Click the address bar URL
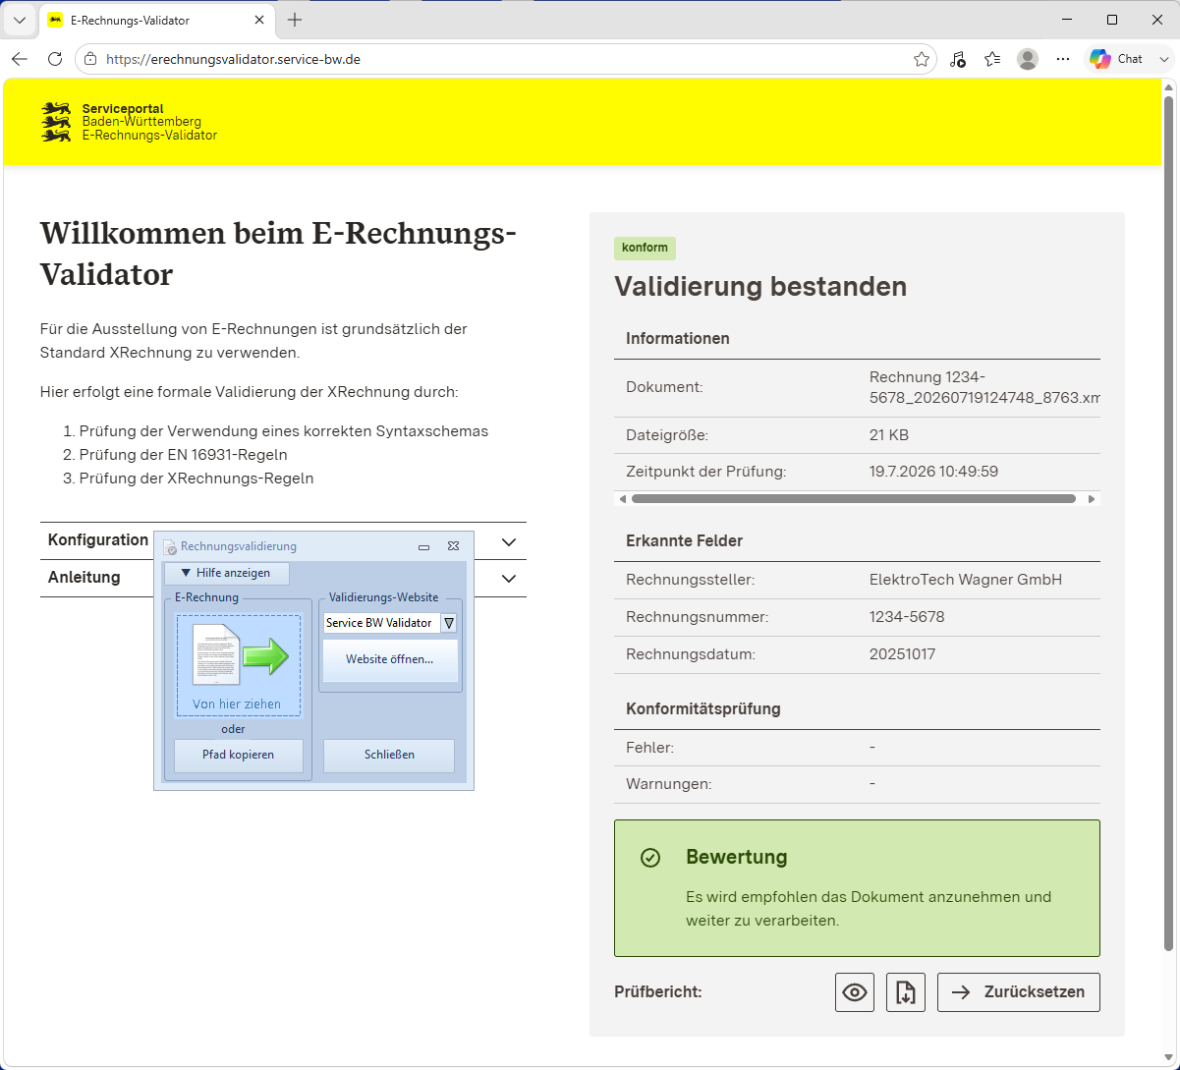The height and width of the screenshot is (1070, 1180). click(x=233, y=59)
